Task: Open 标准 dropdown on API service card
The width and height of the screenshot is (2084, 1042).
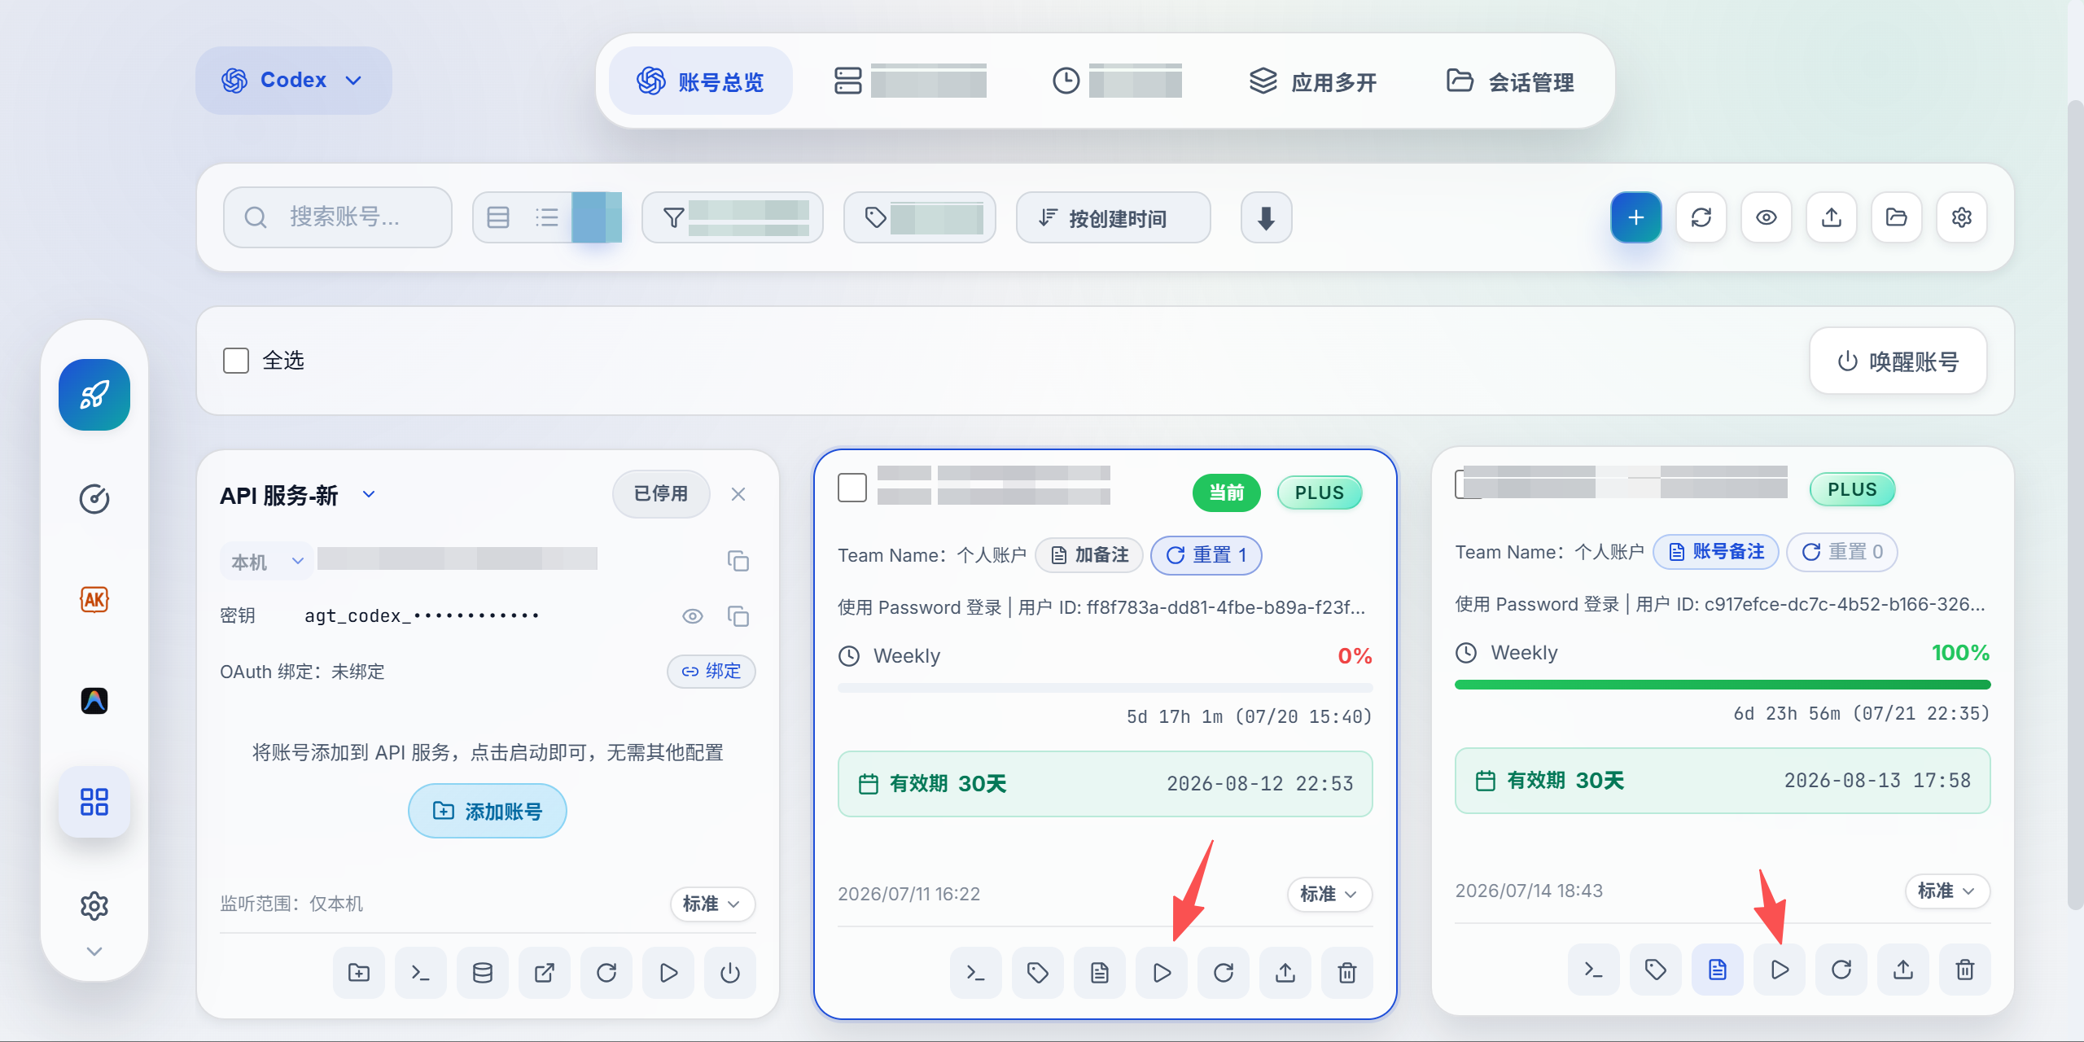Action: click(x=712, y=904)
